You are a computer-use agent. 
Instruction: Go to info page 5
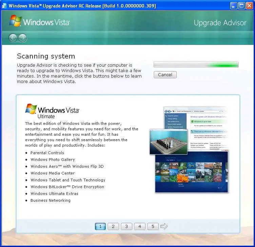(x=153, y=227)
